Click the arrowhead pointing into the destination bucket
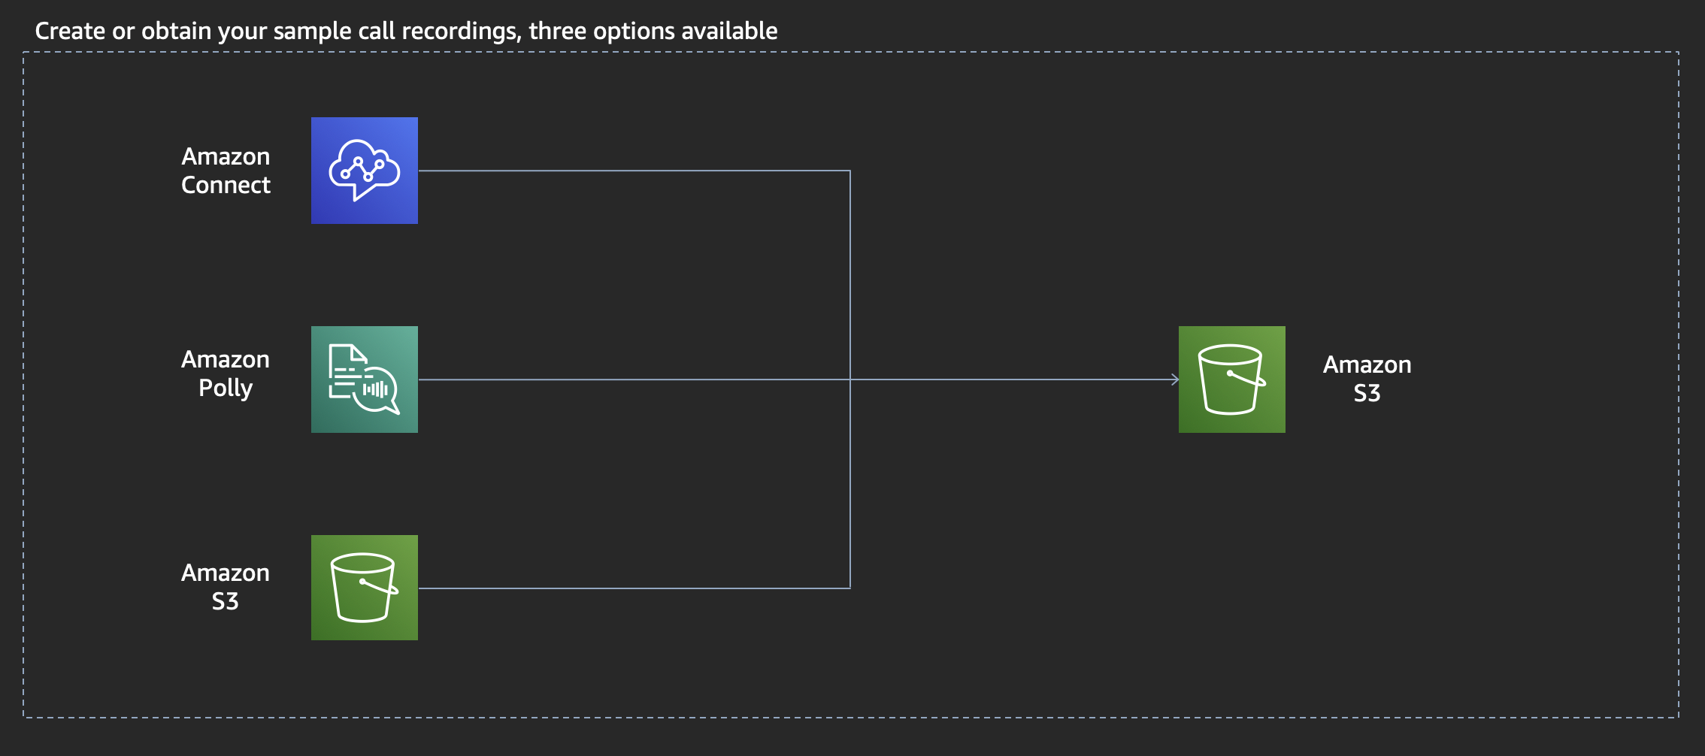This screenshot has height=756, width=1705. pos(1174,380)
